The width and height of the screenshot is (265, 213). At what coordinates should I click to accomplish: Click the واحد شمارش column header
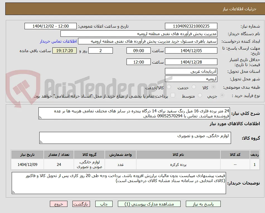click(120, 155)
